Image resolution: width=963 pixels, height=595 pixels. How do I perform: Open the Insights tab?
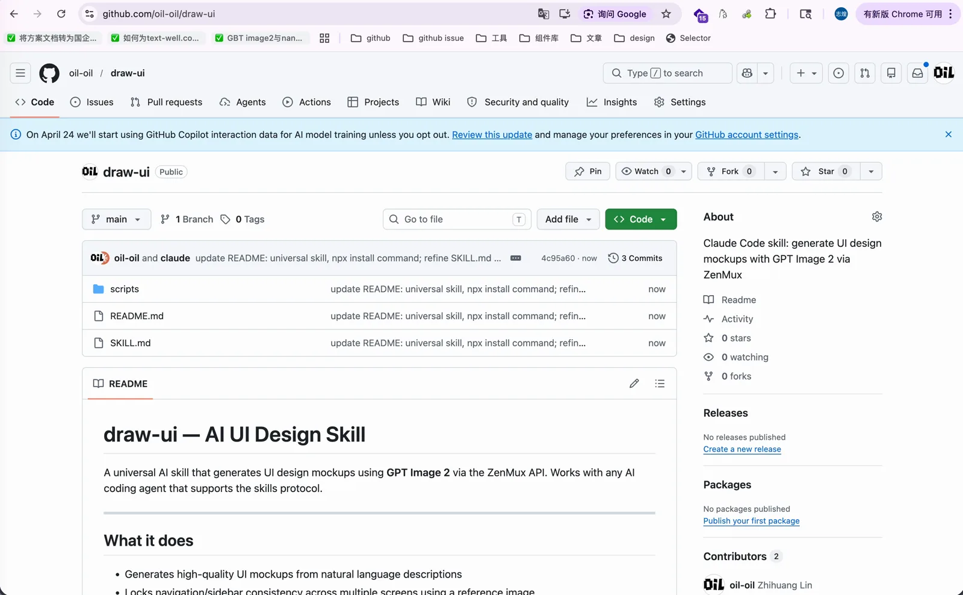tap(612, 102)
